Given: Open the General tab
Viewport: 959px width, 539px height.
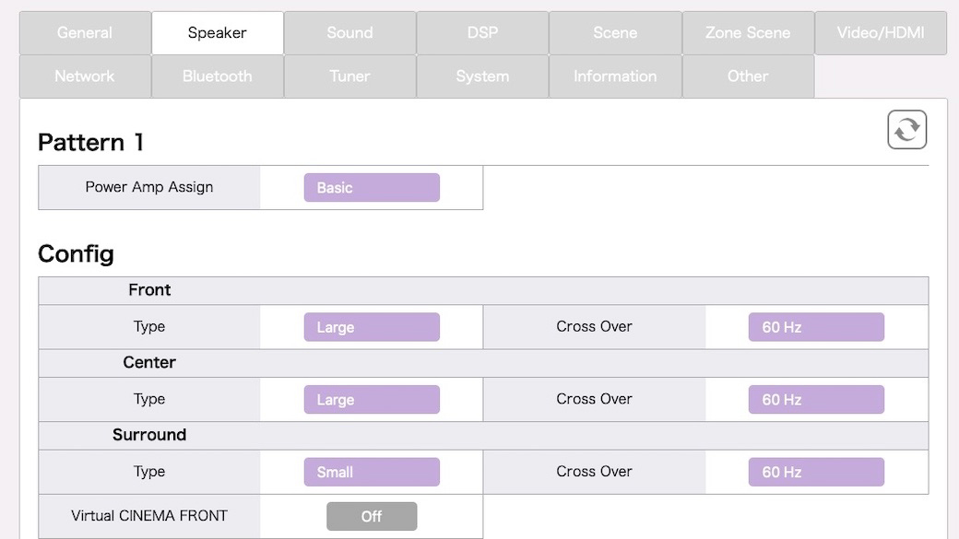Looking at the screenshot, I should (x=85, y=33).
